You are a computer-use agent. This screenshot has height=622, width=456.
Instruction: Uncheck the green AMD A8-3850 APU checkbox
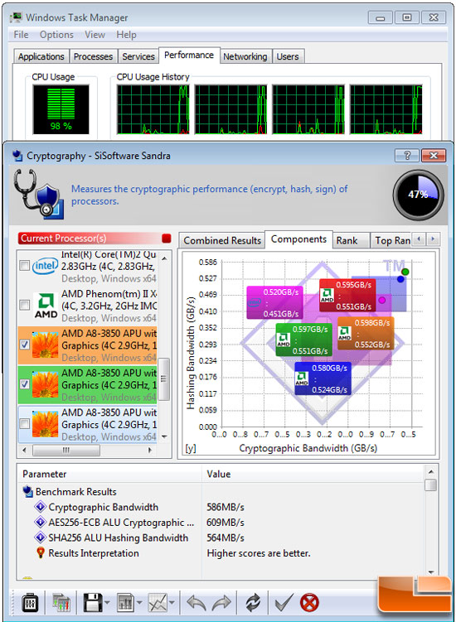pos(25,384)
